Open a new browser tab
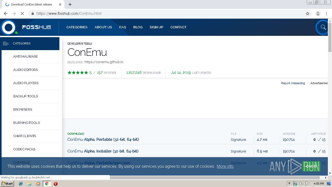 [x=70, y=4]
